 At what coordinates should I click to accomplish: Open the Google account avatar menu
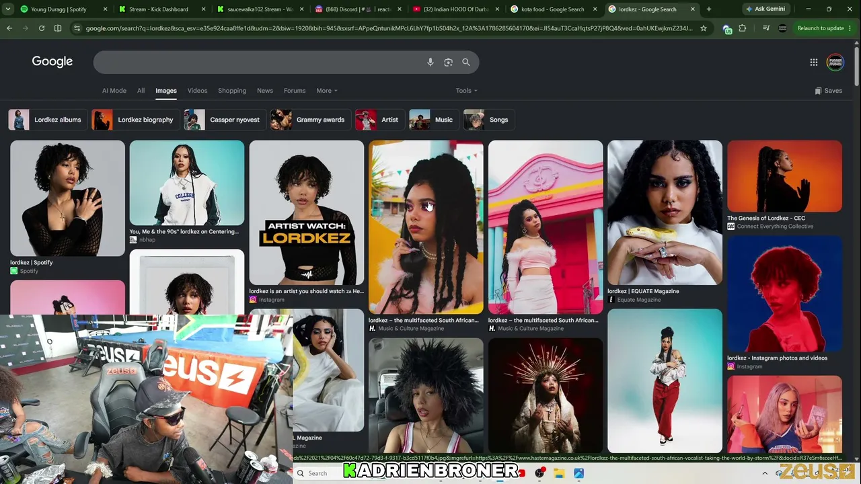[x=835, y=63]
